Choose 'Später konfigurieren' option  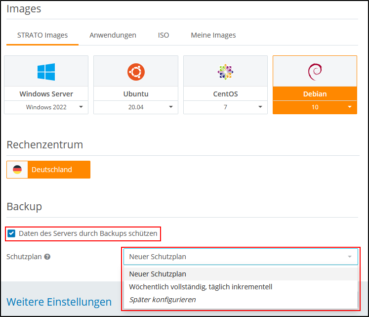pos(241,300)
